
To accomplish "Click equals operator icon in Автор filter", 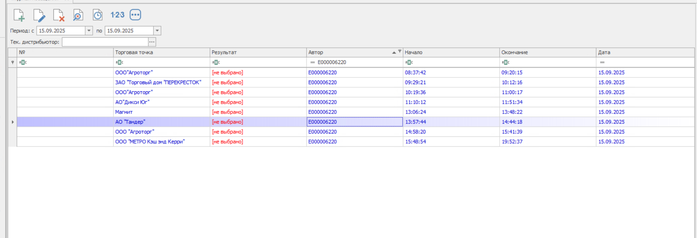I will pyautogui.click(x=312, y=62).
